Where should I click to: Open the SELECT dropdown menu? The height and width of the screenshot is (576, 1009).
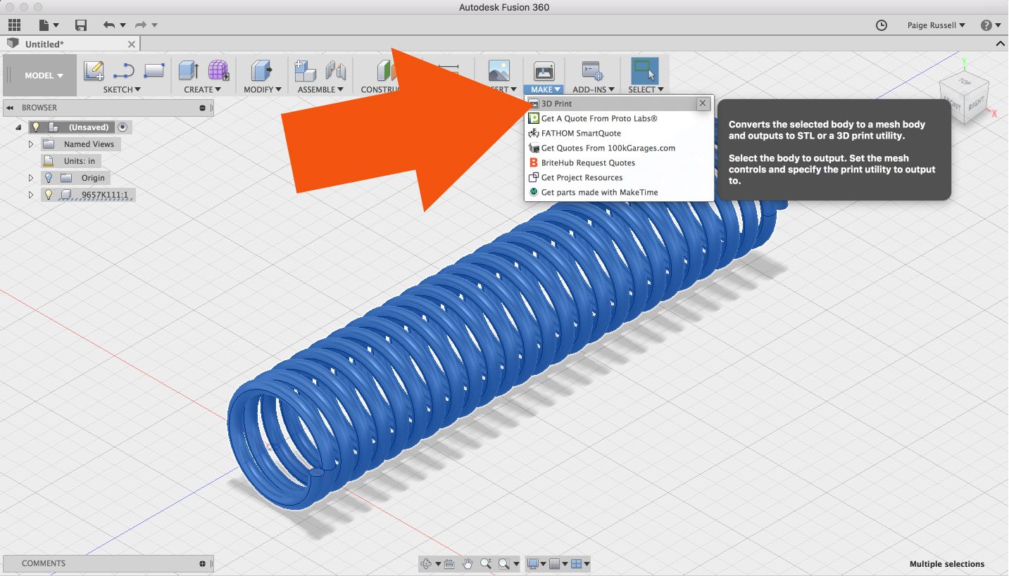[x=646, y=89]
